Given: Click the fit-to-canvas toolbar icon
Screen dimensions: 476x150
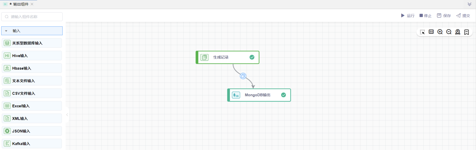Looking at the screenshot, I should click(x=431, y=32).
